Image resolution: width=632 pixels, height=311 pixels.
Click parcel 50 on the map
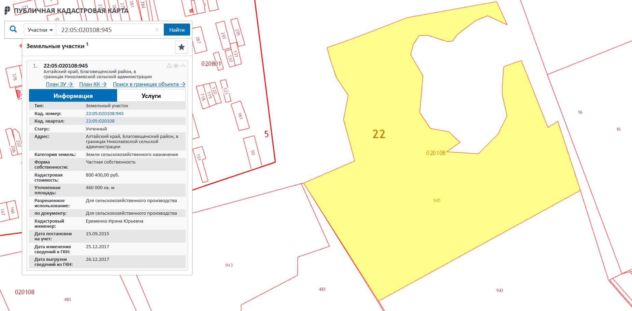[253, 152]
